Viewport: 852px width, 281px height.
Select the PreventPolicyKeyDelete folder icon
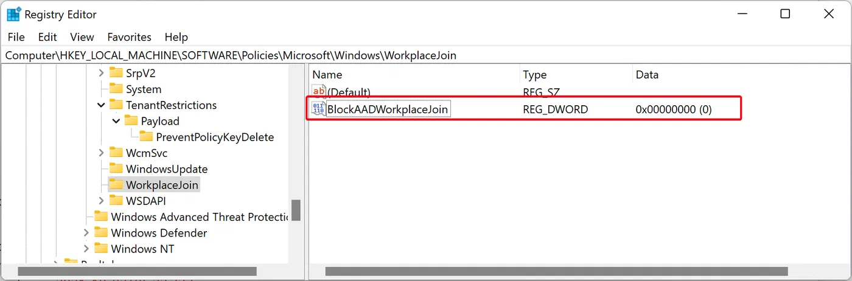(x=147, y=137)
